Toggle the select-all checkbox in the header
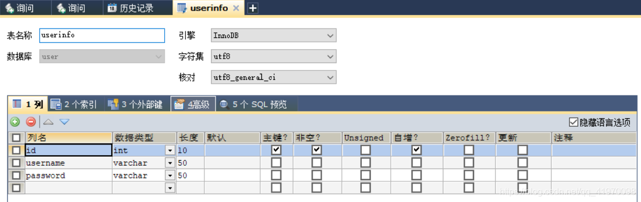This screenshot has width=641, height=202. (16, 138)
